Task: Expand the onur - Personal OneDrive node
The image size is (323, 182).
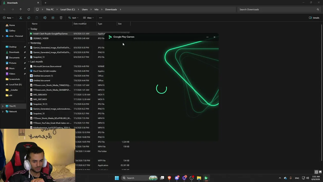Action: [3, 36]
